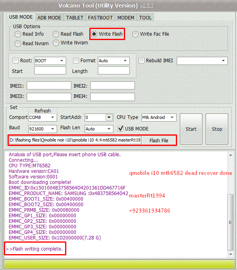This screenshot has width=237, height=270.
Task: Click the 'CPU TYPE:MT6582' log line
Action: pyautogui.click(x=29, y=166)
